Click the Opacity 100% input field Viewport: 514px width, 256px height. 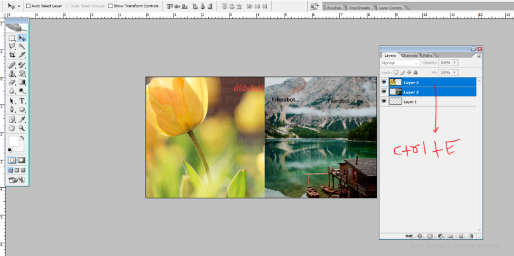tap(445, 63)
